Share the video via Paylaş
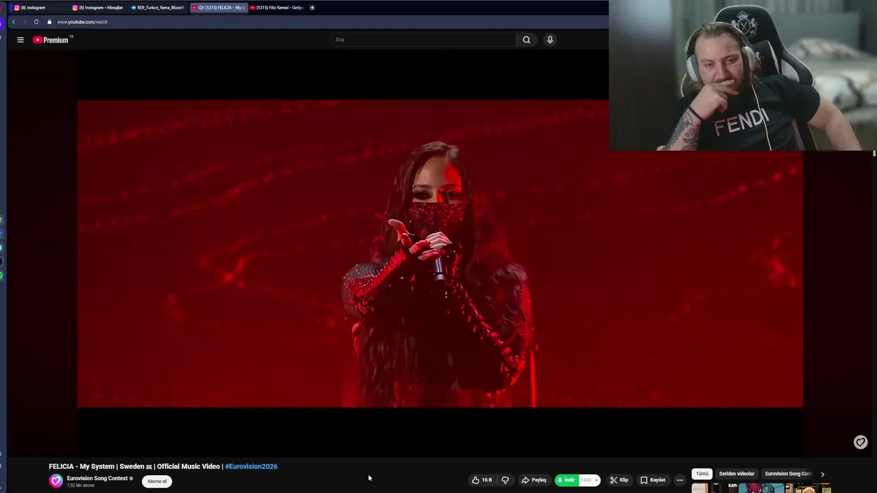The height and width of the screenshot is (493, 877). (x=534, y=480)
